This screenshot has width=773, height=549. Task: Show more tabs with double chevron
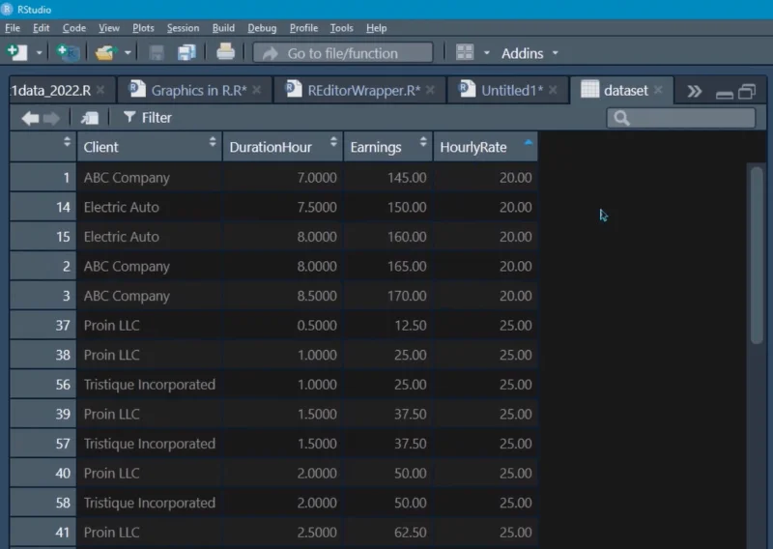[x=694, y=91]
